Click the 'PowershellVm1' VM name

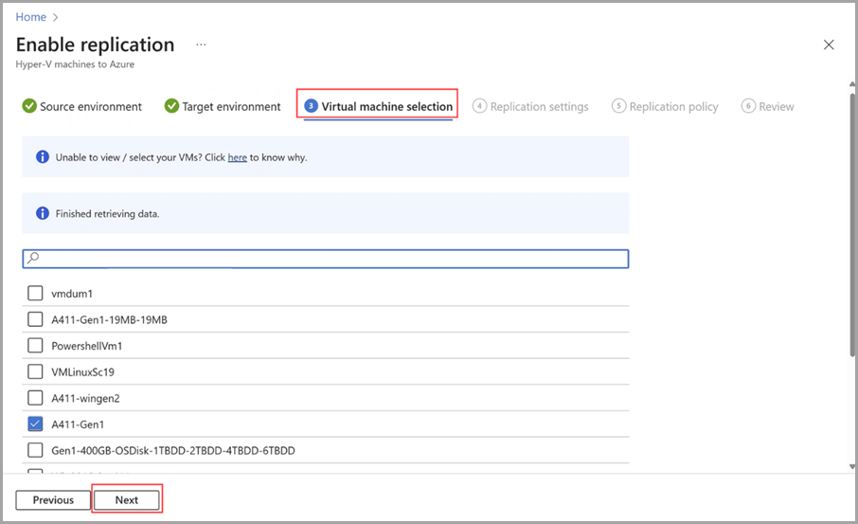[86, 346]
